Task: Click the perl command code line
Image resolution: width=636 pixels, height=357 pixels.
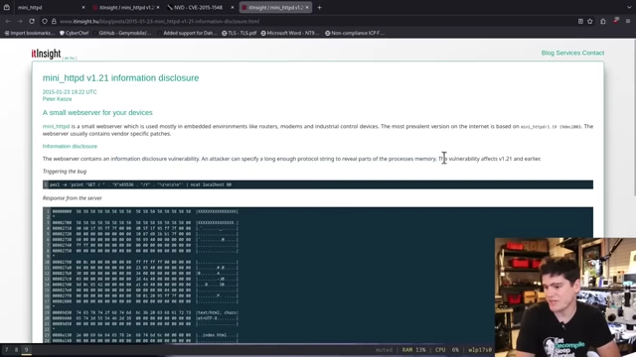Action: pos(318,184)
